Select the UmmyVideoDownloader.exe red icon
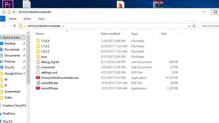Viewport: 219px width, 123px height. click(x=38, y=78)
